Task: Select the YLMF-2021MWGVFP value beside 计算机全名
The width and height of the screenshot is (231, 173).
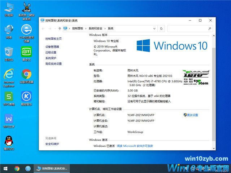Action: coord(141,121)
